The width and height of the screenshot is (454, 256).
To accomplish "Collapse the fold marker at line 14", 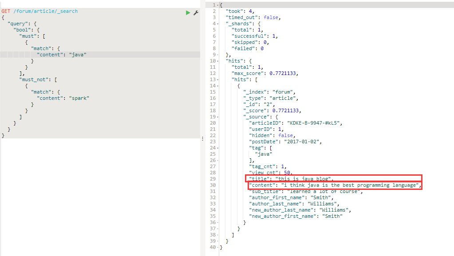I will [218, 86].
